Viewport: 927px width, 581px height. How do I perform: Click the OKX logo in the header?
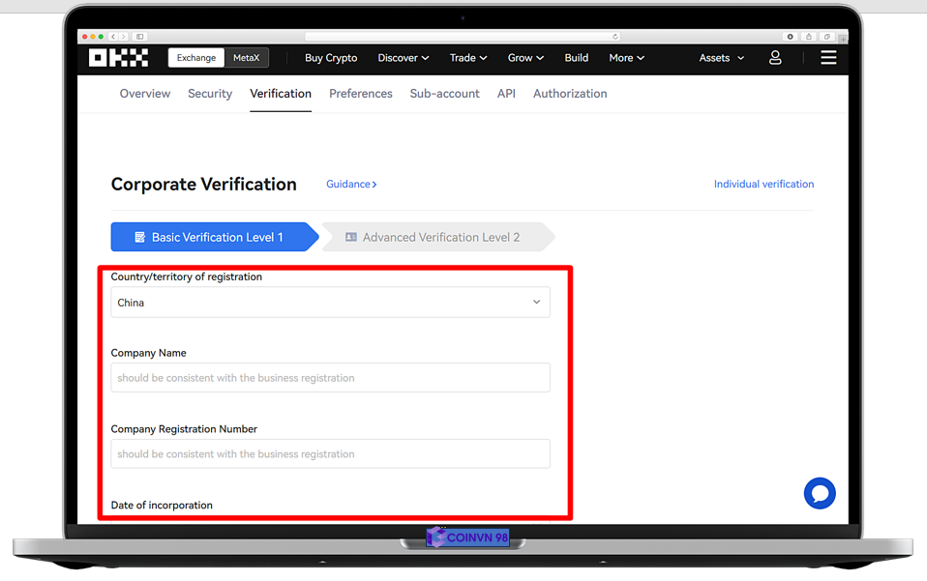click(x=118, y=58)
